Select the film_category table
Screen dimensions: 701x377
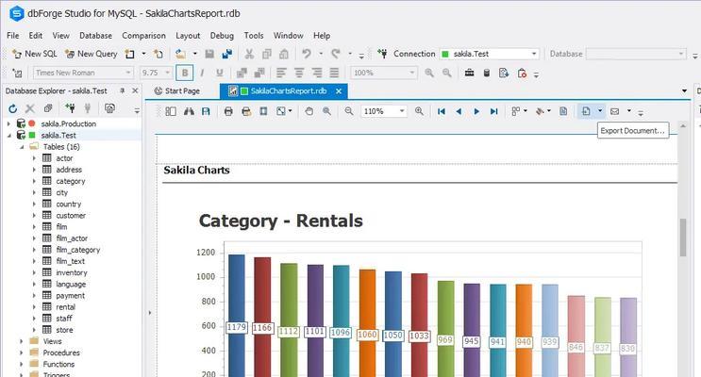click(77, 250)
